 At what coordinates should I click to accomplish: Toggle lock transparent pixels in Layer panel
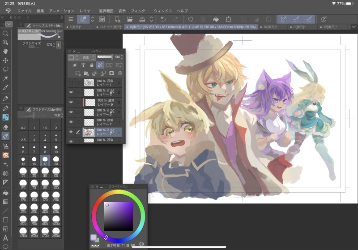click(100, 65)
